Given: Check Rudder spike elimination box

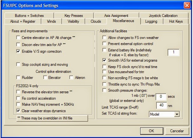Looking at the screenshot, I should 18,77.
